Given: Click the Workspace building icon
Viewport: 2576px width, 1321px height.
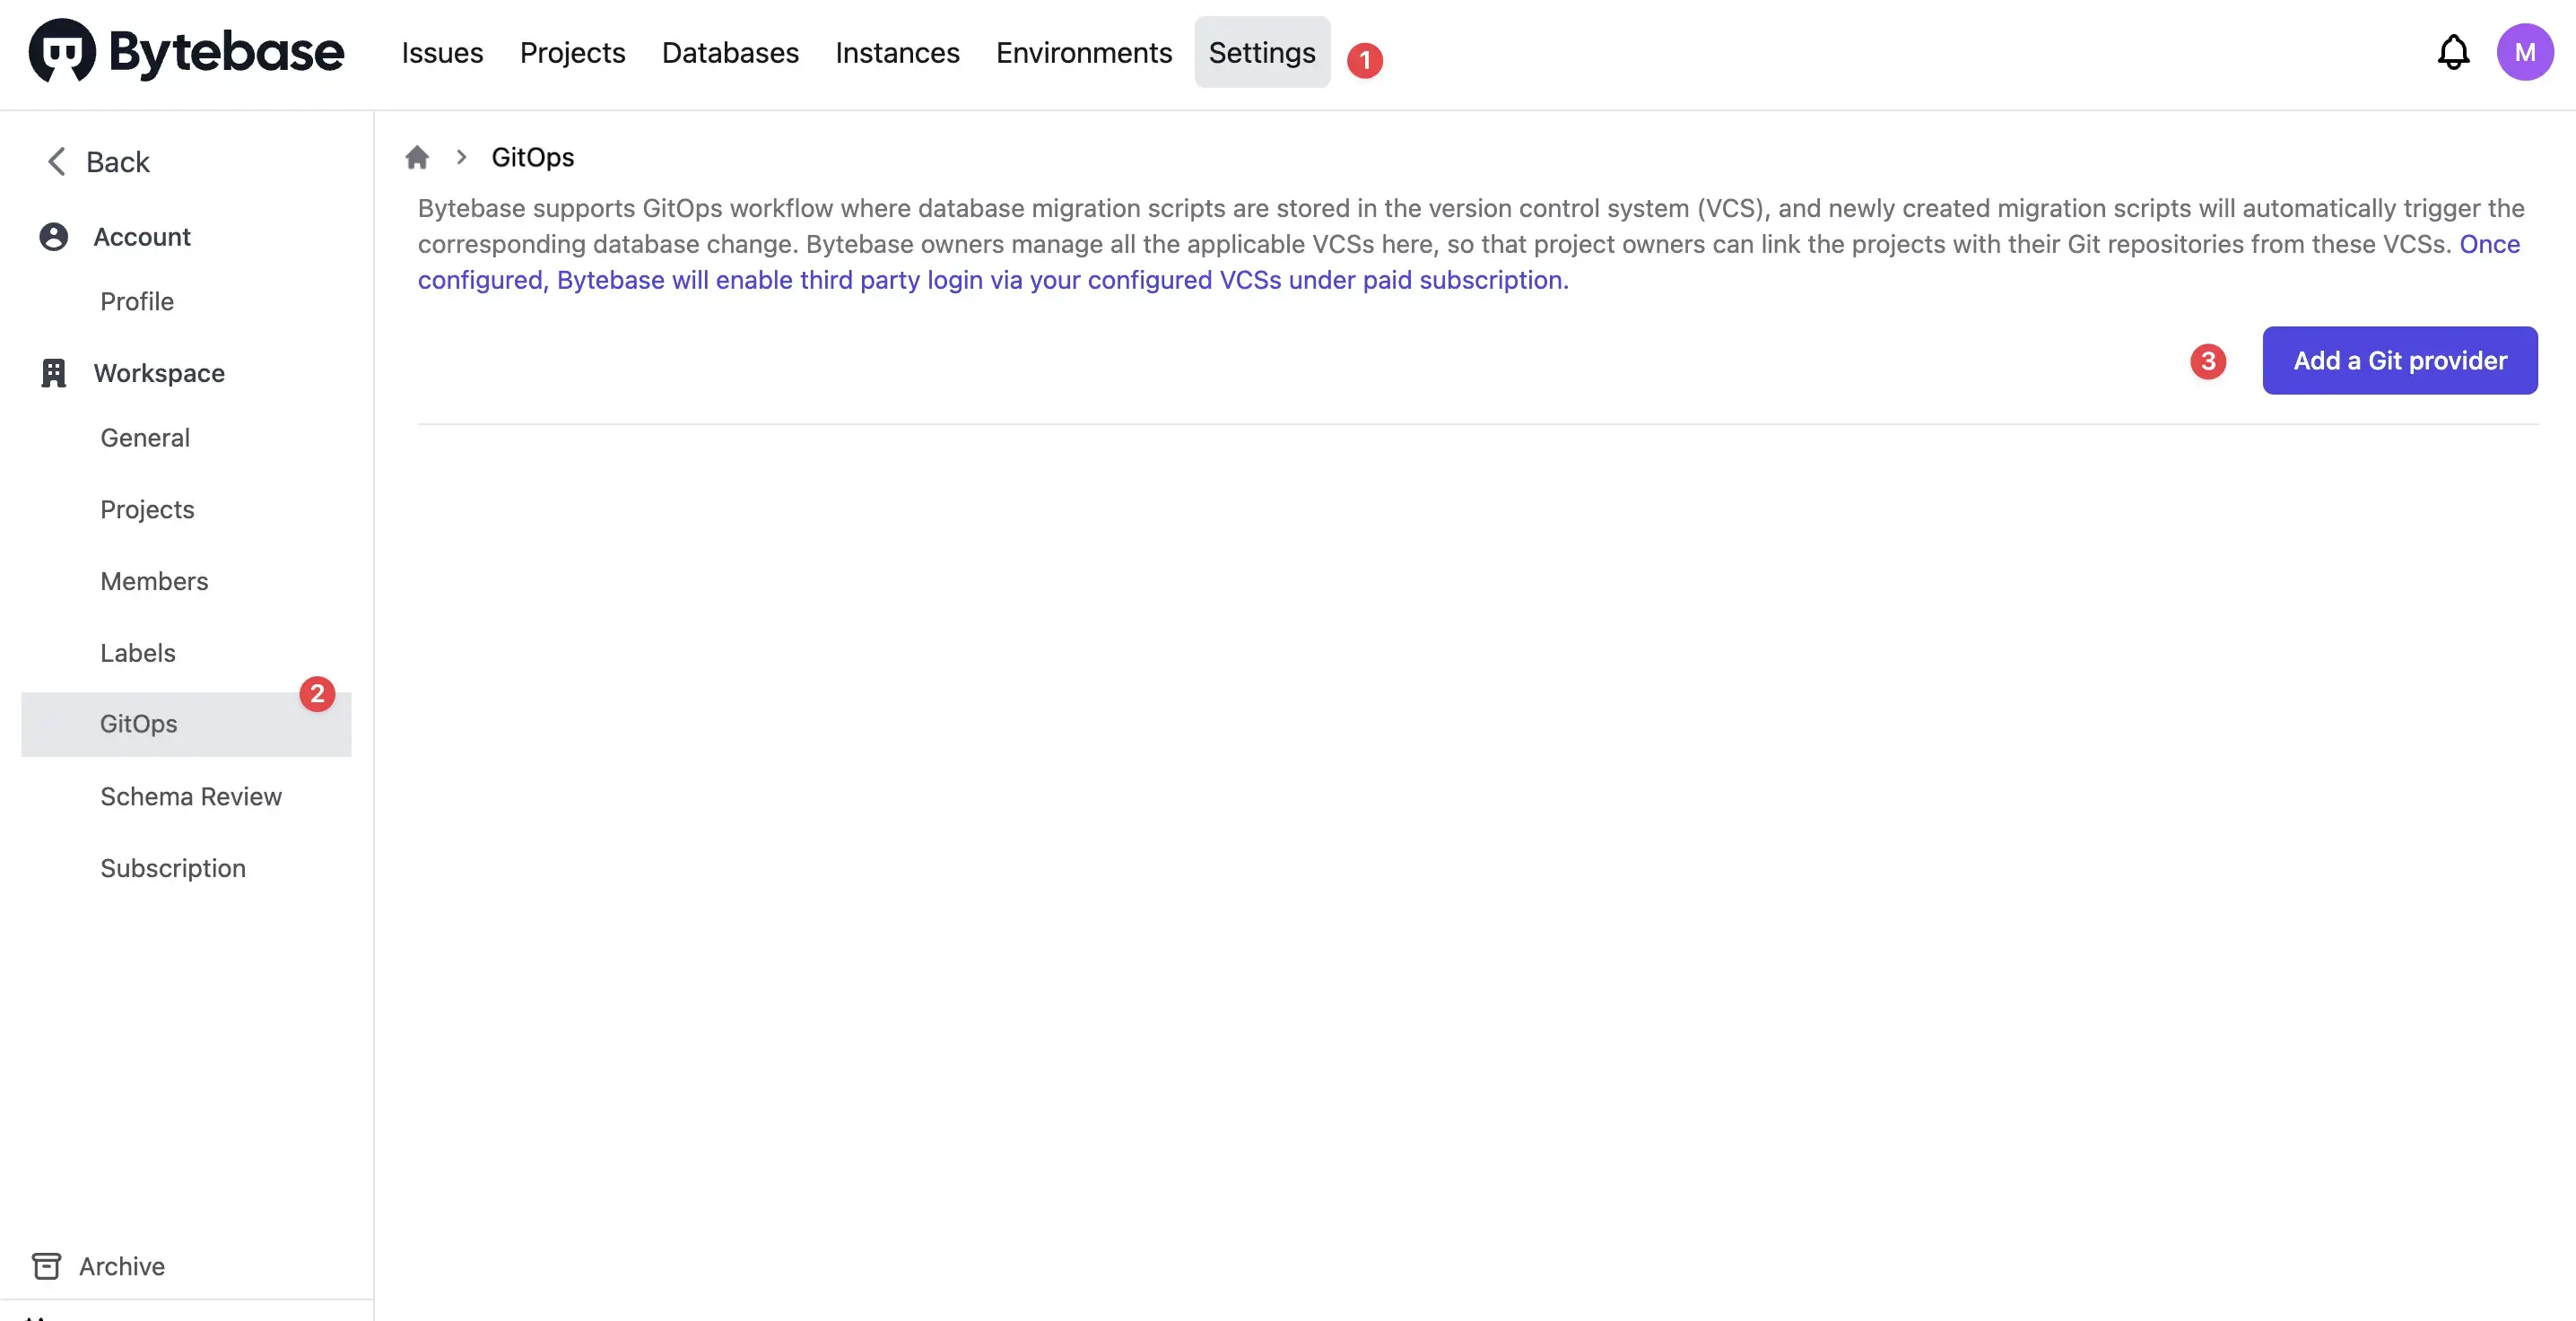Looking at the screenshot, I should pyautogui.click(x=53, y=373).
